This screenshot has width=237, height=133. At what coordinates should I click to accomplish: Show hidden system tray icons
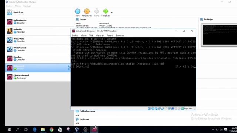[x=213, y=130]
